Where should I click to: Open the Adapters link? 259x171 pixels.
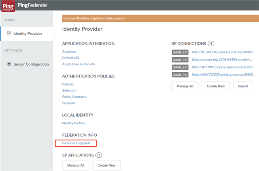coord(69,52)
